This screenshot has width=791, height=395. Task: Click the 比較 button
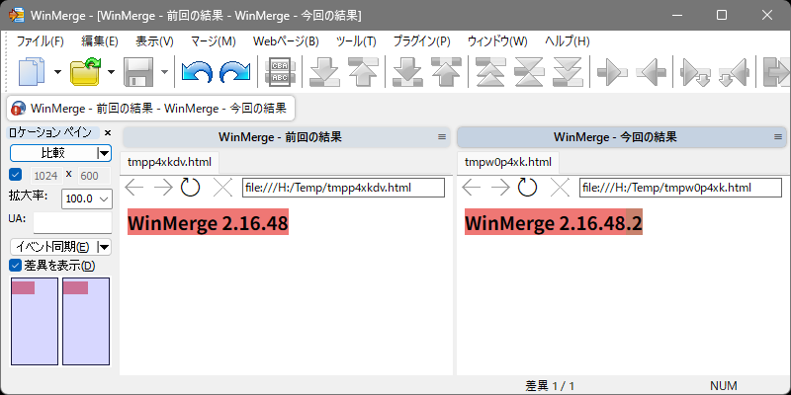click(x=53, y=153)
